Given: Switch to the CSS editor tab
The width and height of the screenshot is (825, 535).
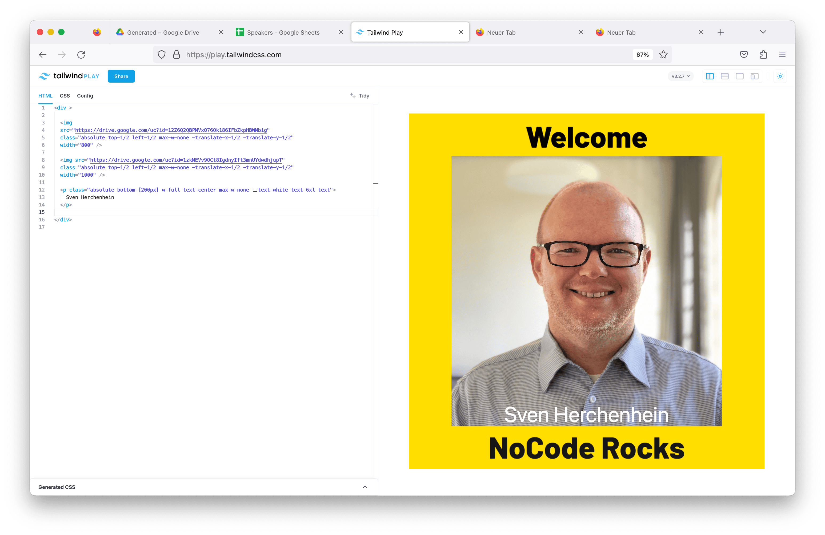Looking at the screenshot, I should point(65,96).
